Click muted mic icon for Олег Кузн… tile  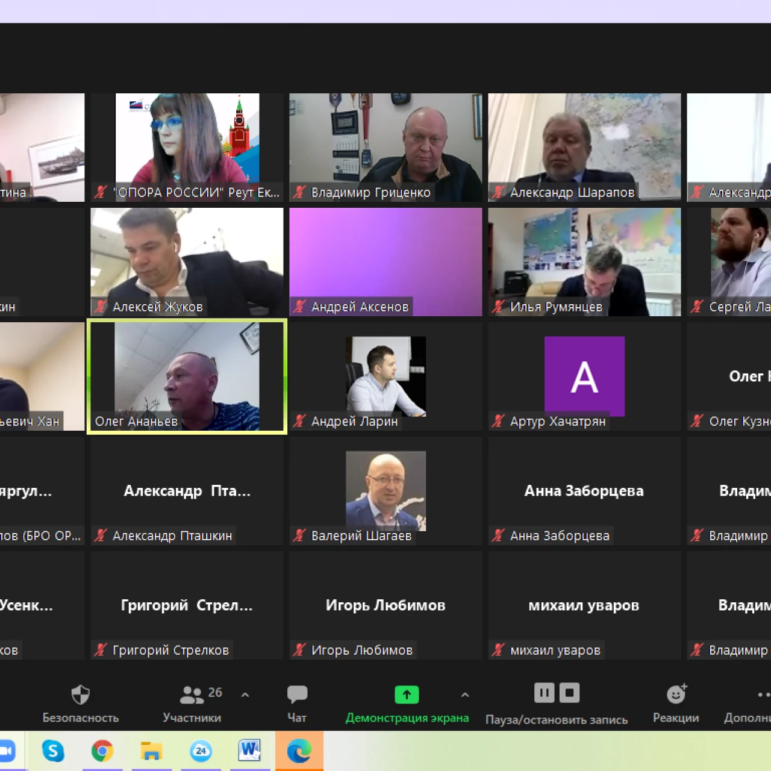pyautogui.click(x=697, y=421)
